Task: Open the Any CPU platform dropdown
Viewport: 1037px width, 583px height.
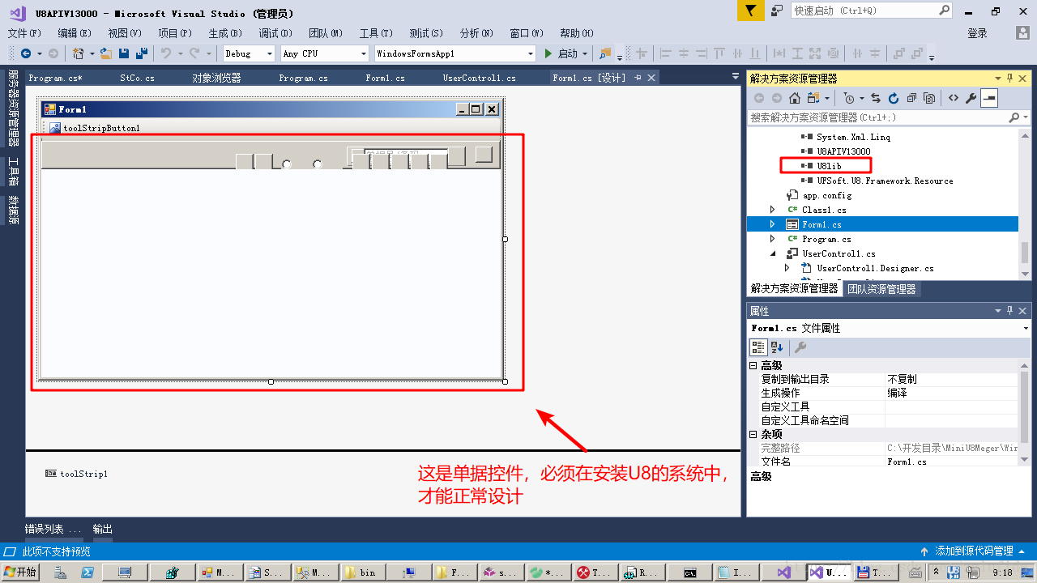Action: (x=364, y=53)
